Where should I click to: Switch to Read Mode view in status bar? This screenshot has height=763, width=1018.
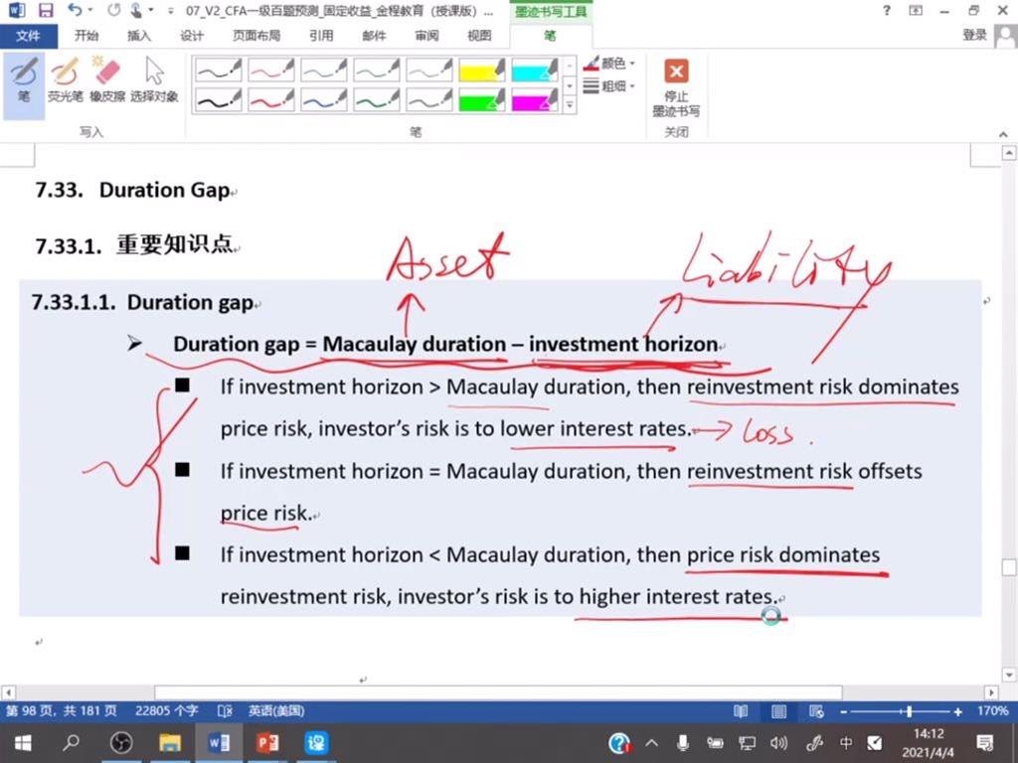(x=741, y=711)
